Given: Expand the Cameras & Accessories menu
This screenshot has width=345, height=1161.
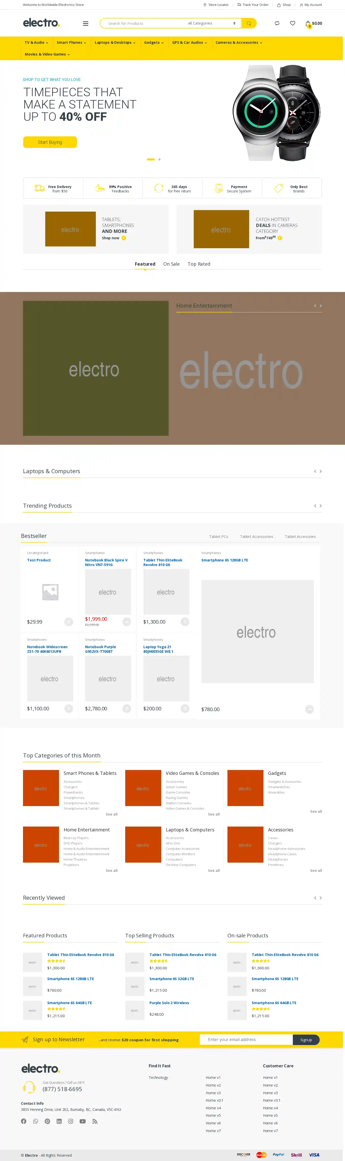Looking at the screenshot, I should click(239, 42).
